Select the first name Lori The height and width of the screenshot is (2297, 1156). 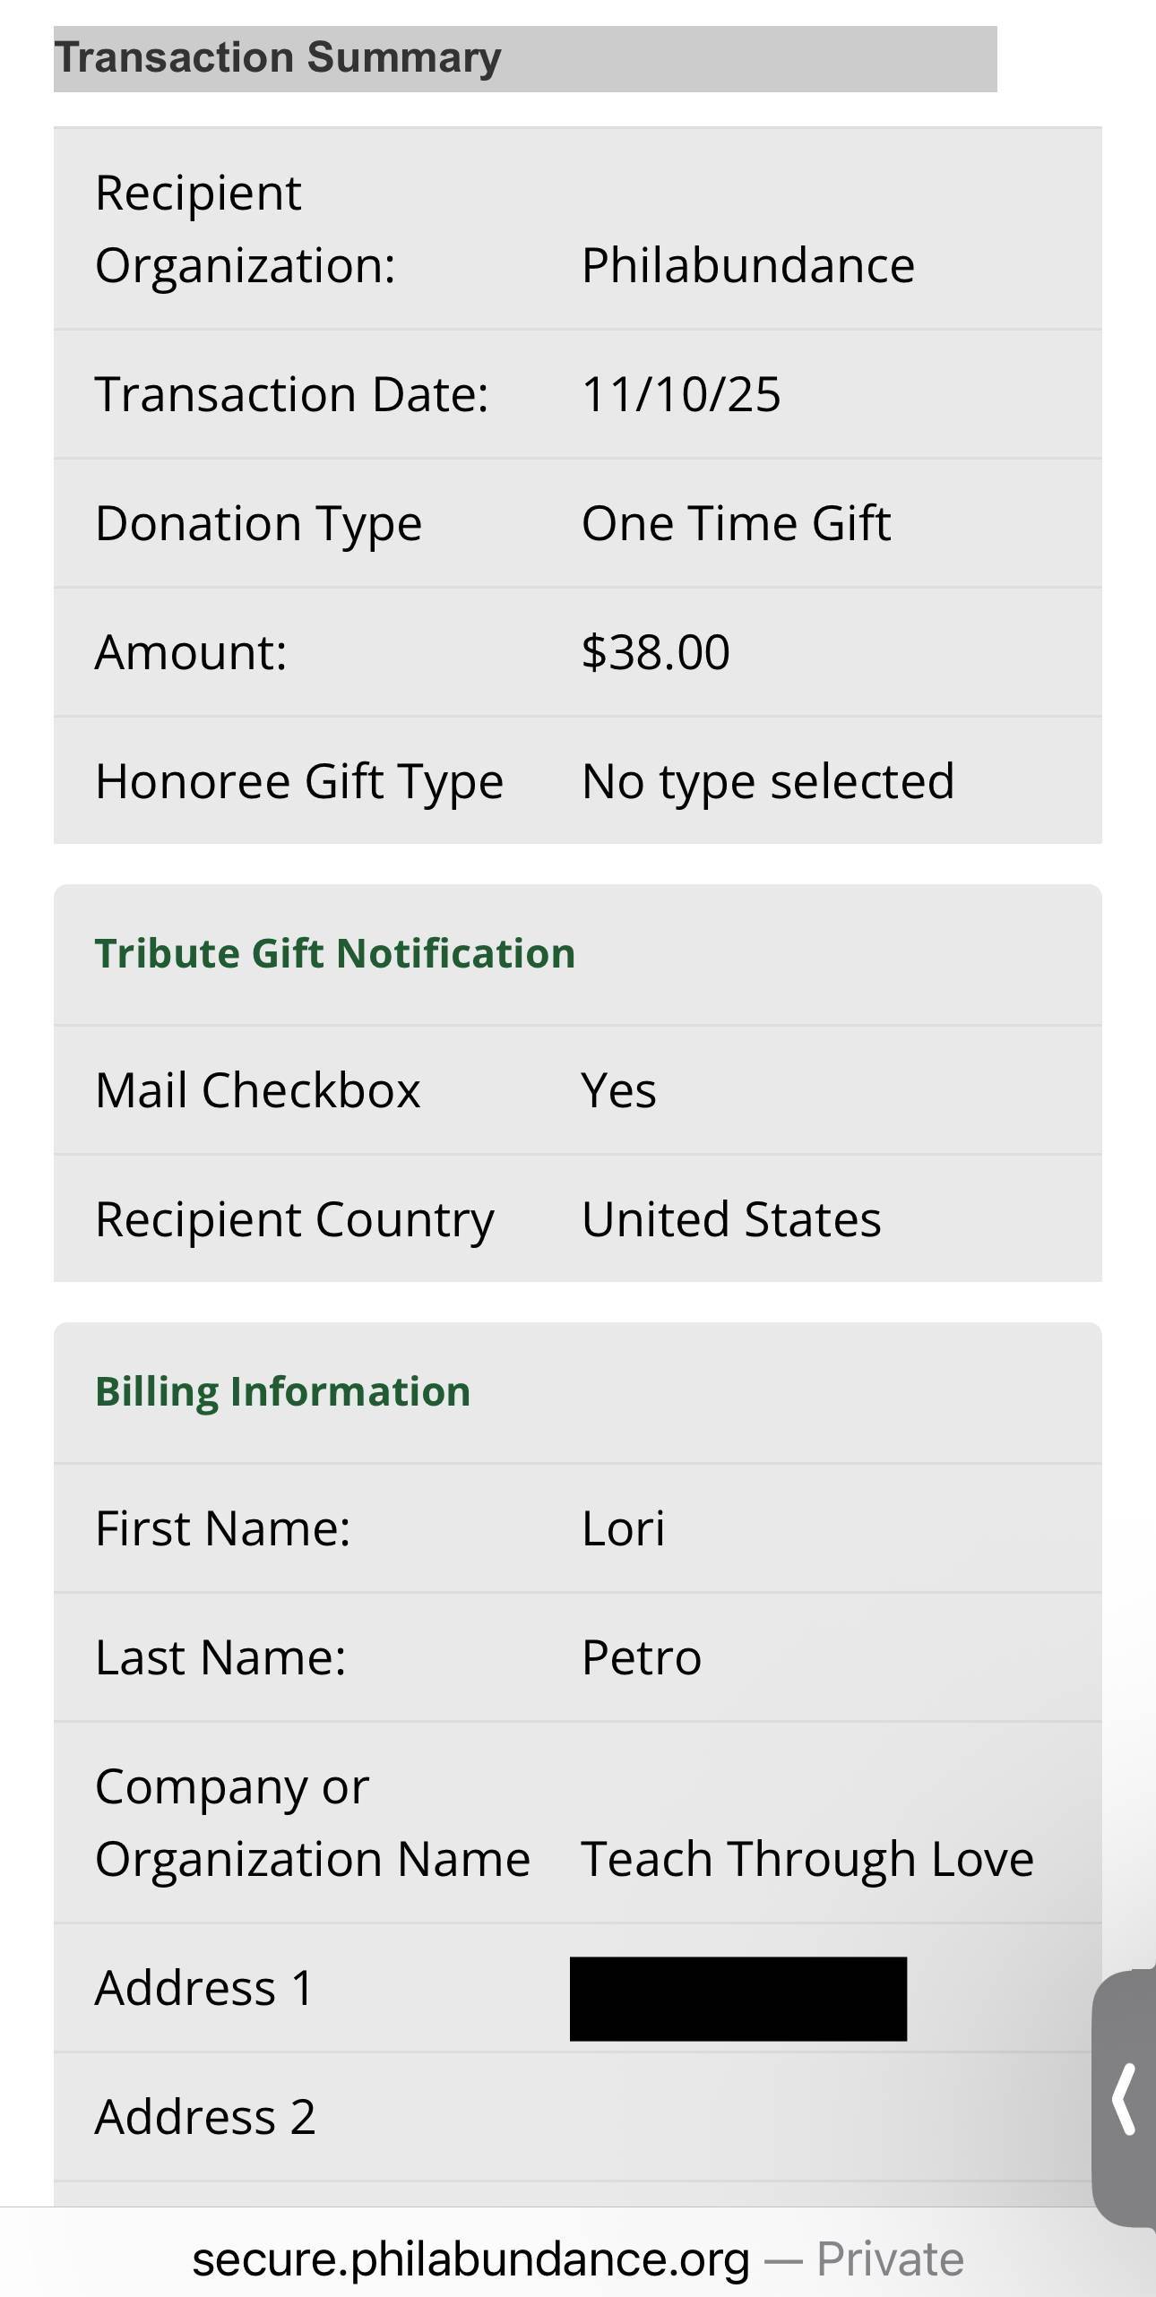(x=623, y=1528)
